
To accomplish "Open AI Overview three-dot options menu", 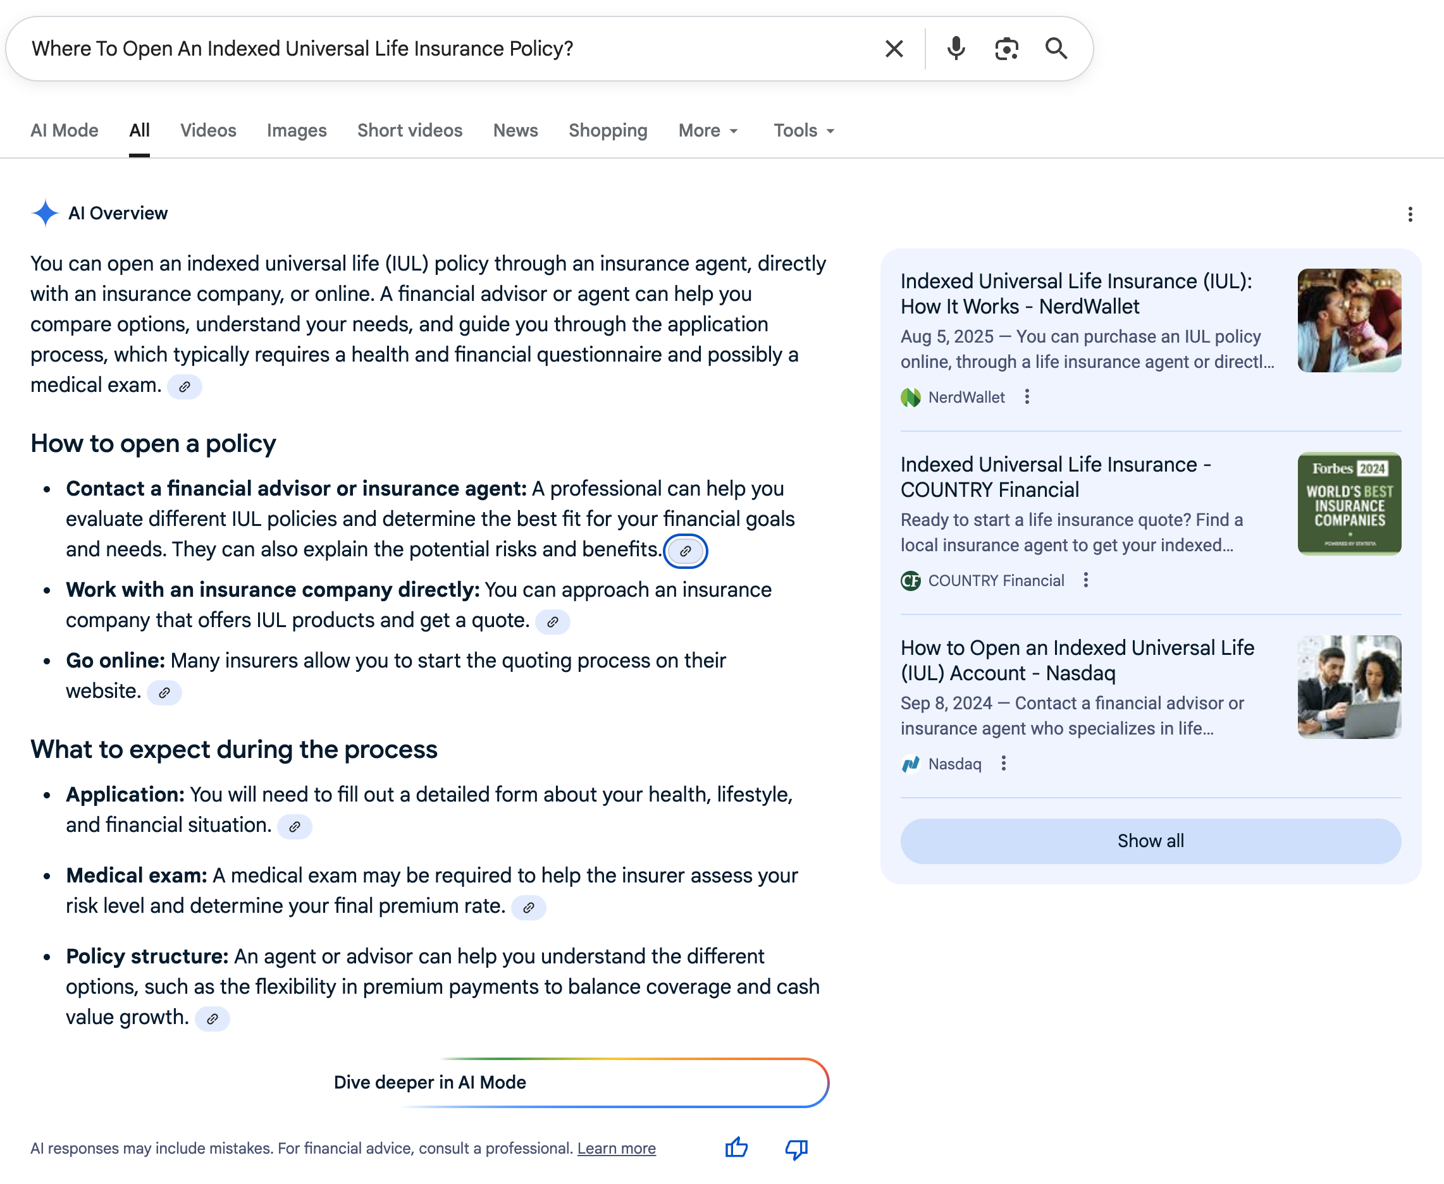I will pos(1410,214).
